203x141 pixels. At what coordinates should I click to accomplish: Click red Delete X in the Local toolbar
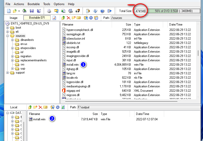click(x=40, y=107)
